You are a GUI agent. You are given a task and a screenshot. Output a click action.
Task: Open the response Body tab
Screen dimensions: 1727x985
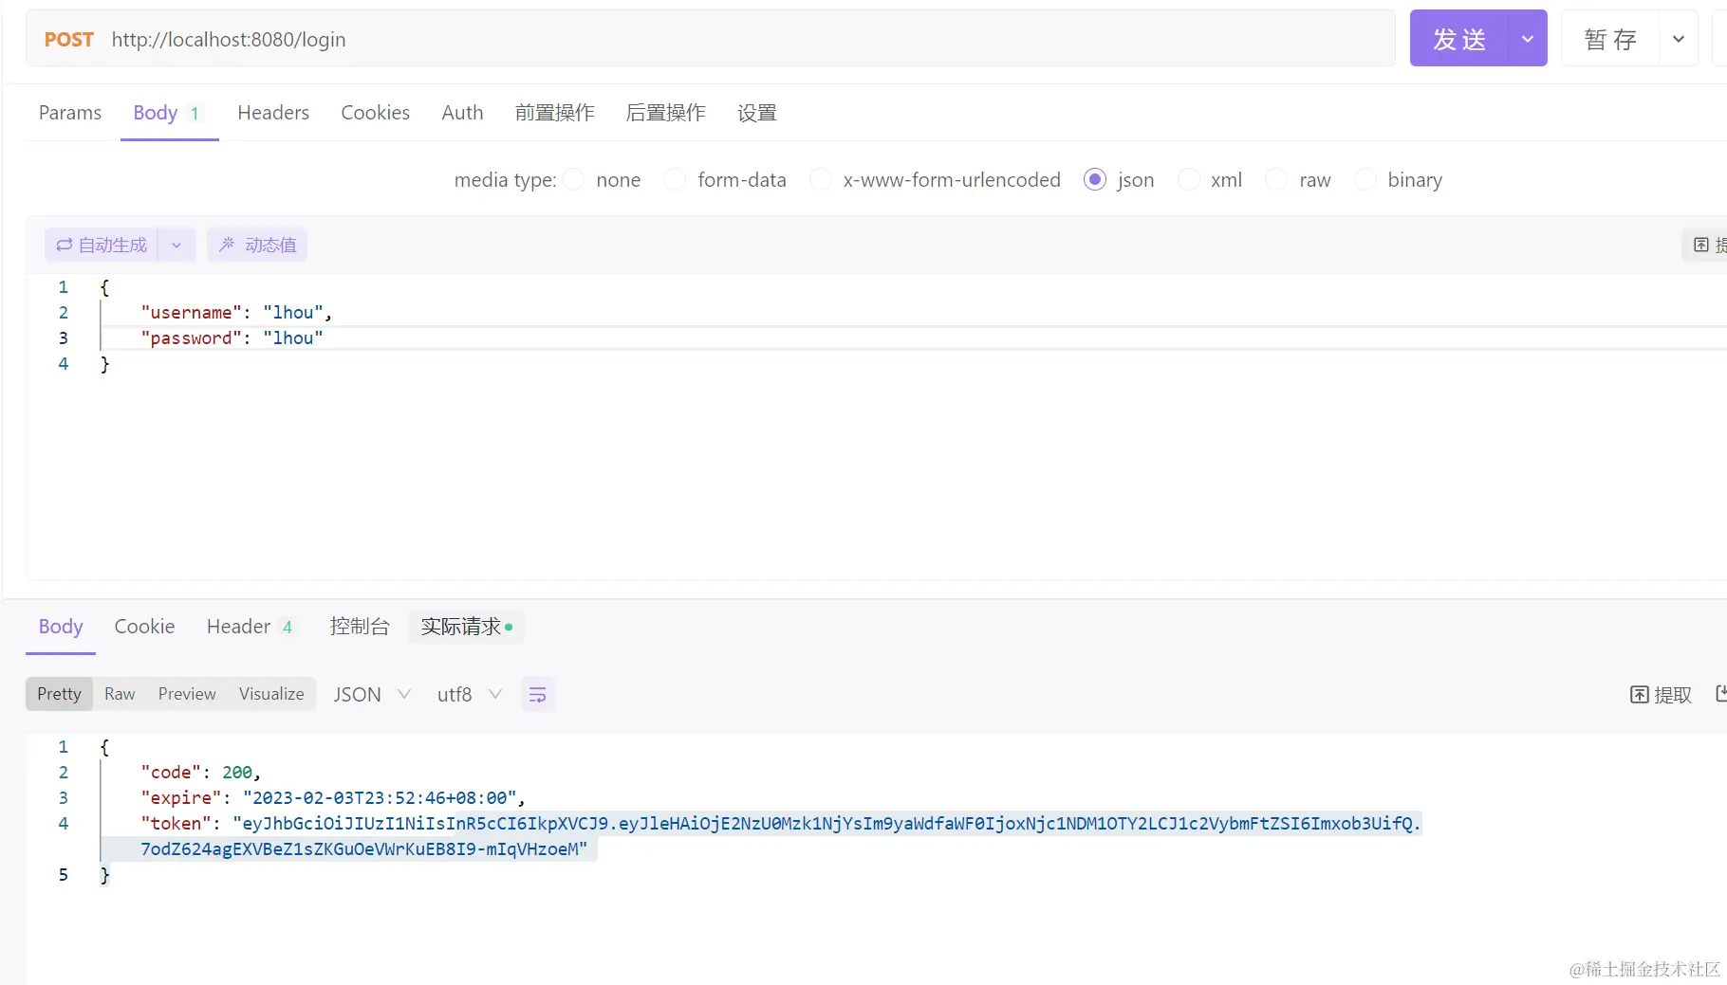coord(61,627)
